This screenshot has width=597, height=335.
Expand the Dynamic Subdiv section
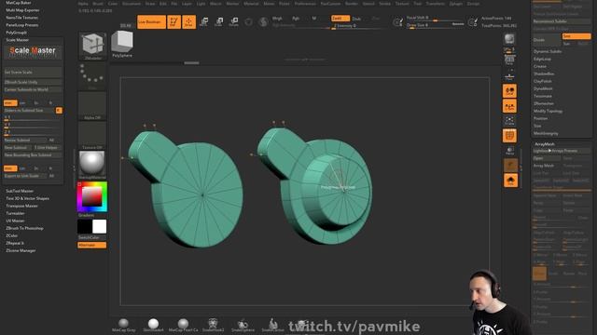click(x=548, y=51)
